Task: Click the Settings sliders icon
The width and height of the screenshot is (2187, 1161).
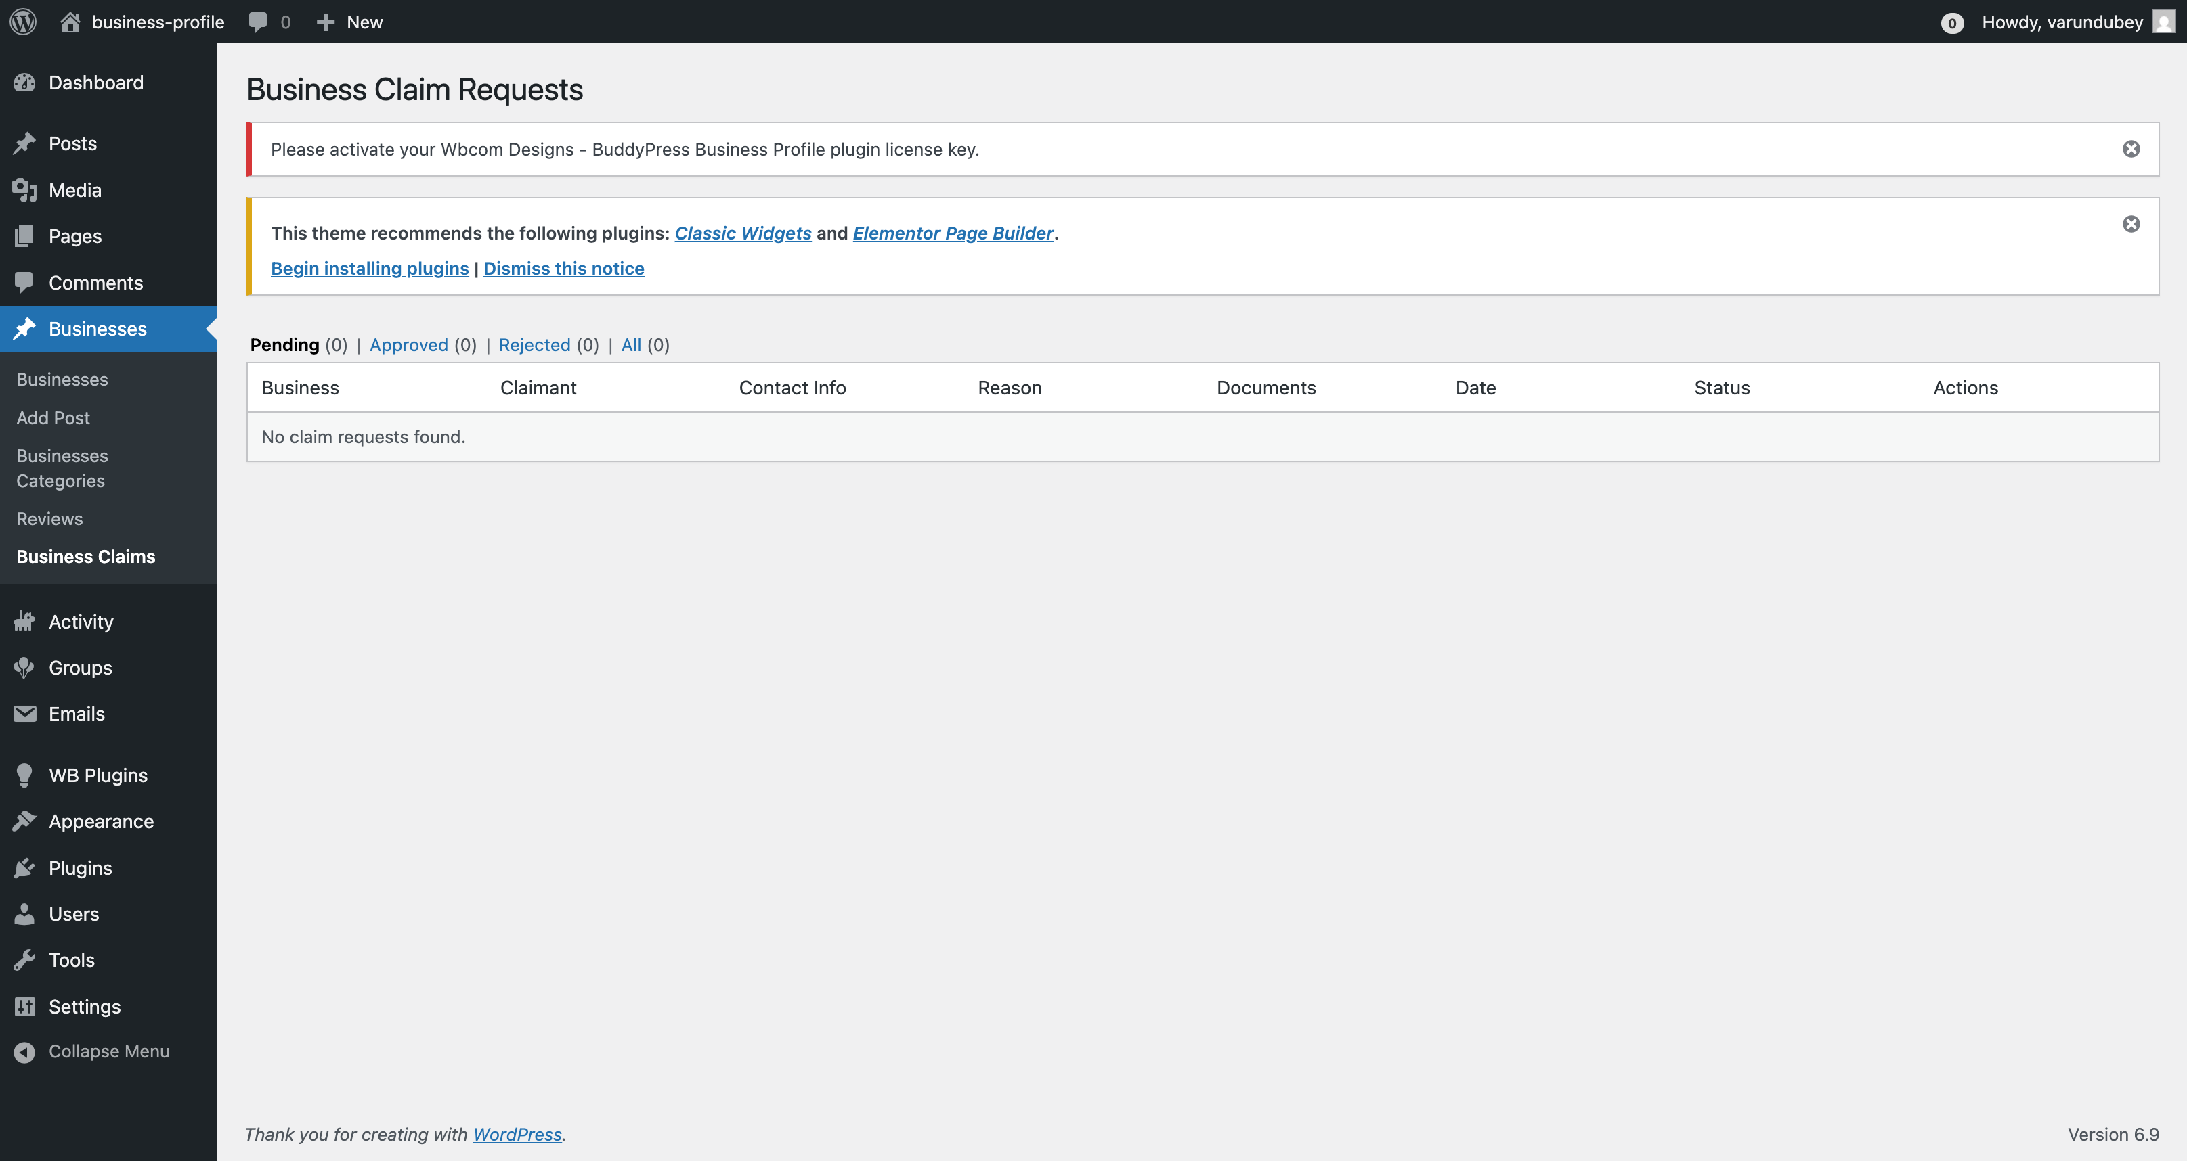Action: click(24, 1007)
